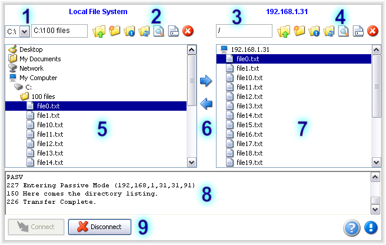Click log line '150 Here comes the directory listing.'
Screen dimensions: 386x245
[x=82, y=194]
